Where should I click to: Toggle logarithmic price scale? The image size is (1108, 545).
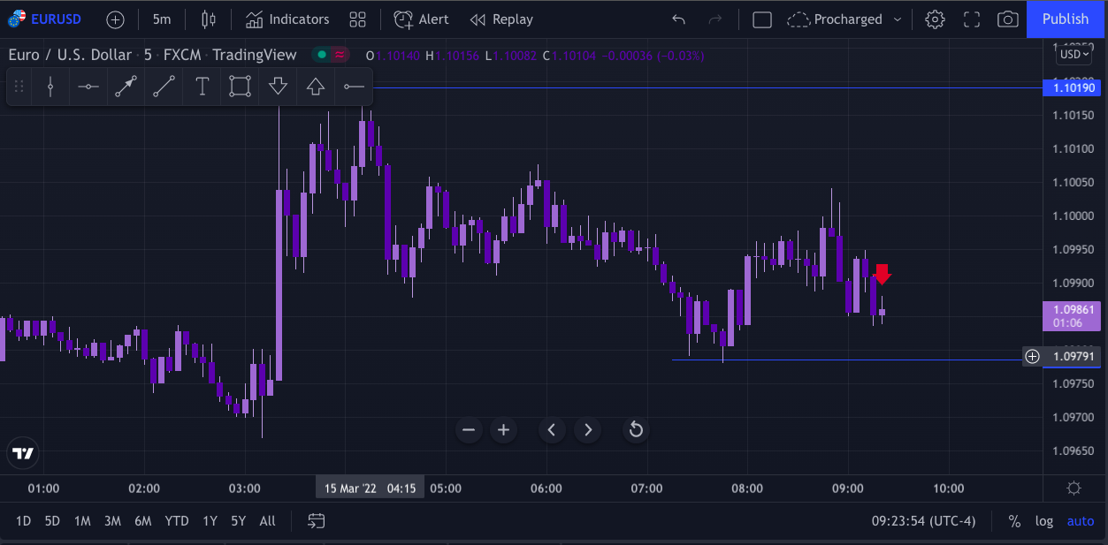pos(1044,521)
